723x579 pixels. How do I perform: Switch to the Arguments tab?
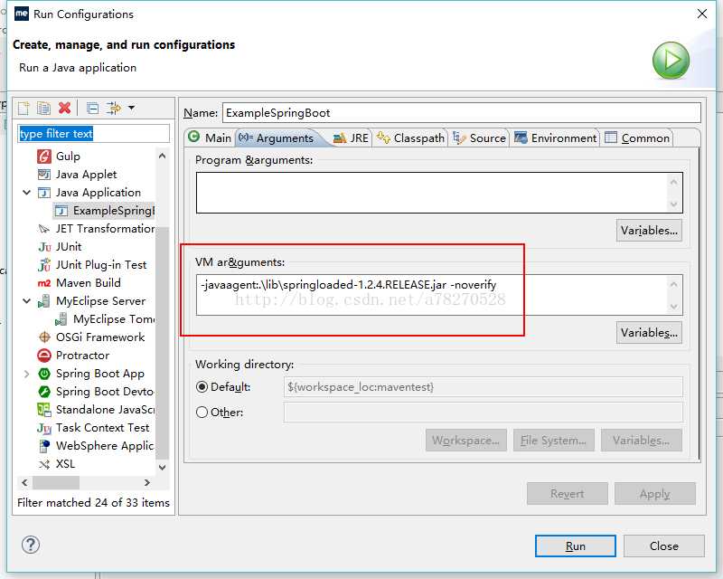277,138
